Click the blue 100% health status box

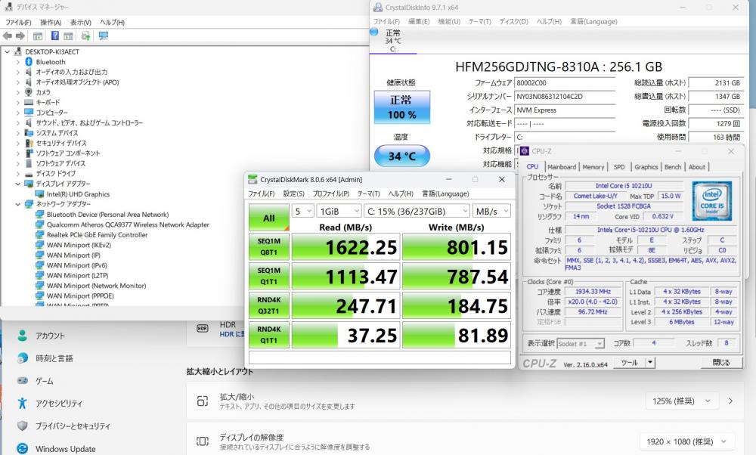tap(401, 107)
